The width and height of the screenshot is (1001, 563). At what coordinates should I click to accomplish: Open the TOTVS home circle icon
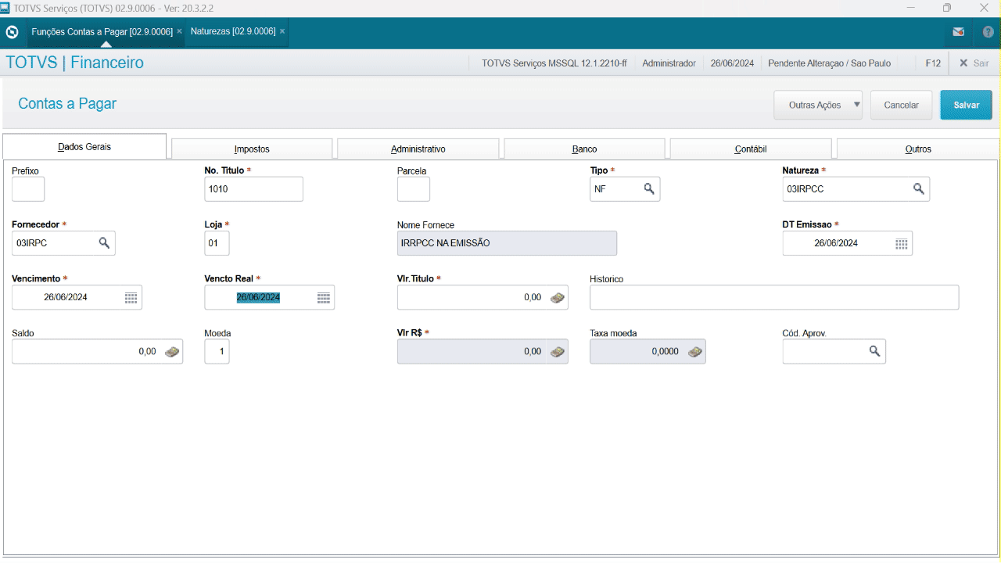point(12,32)
